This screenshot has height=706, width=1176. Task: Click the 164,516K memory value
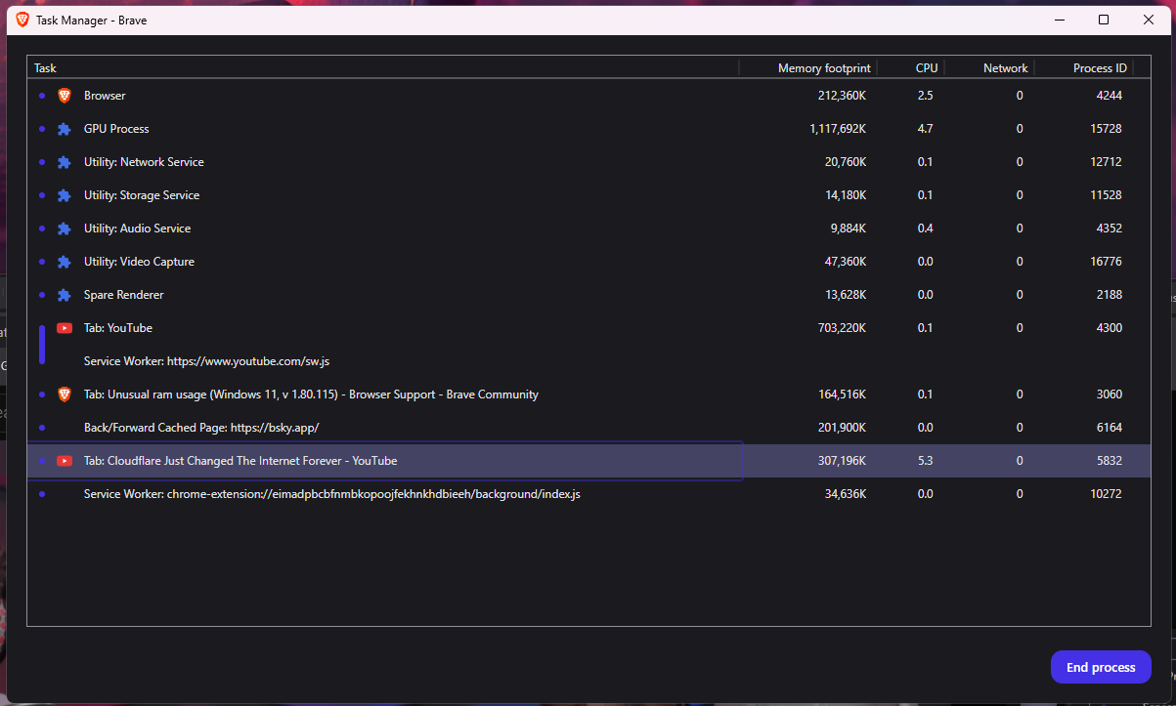coord(842,395)
